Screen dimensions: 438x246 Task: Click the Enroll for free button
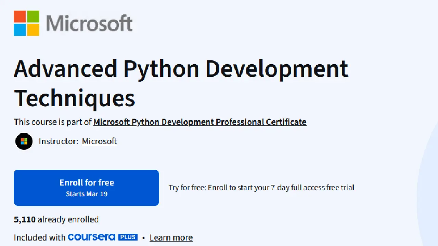[x=86, y=188]
